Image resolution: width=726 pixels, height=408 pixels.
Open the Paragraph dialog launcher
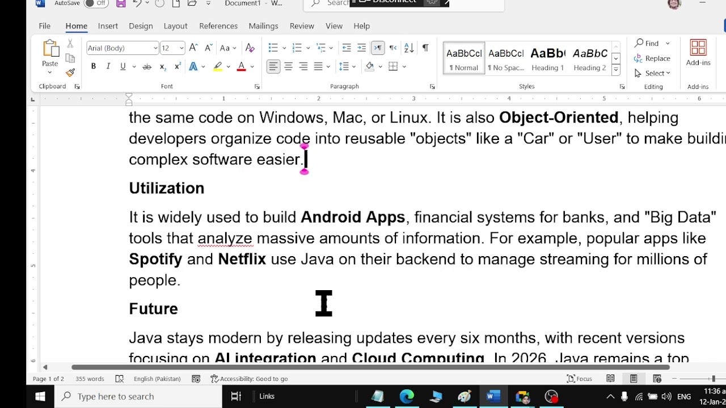(432, 87)
